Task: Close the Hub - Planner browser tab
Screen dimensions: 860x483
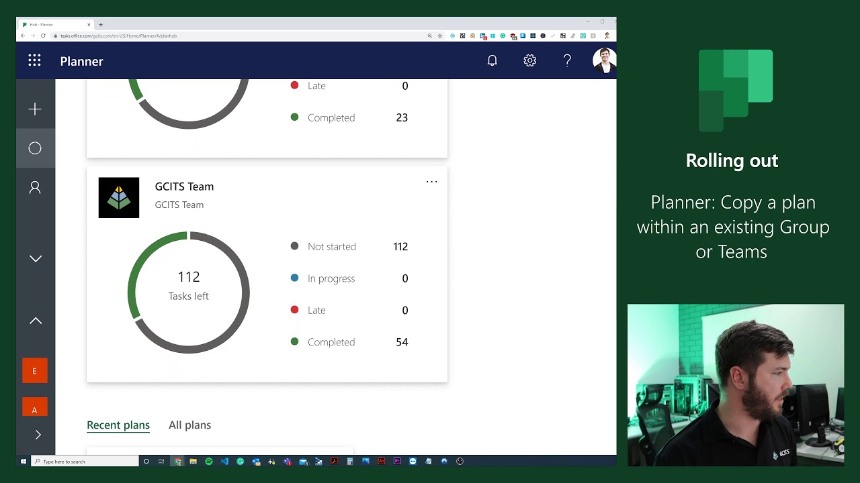Action: (x=89, y=25)
